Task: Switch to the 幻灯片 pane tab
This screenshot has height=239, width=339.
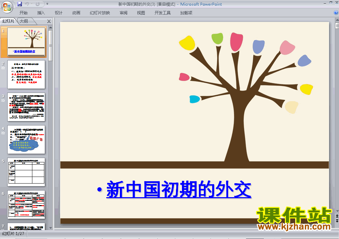Action: 8,21
